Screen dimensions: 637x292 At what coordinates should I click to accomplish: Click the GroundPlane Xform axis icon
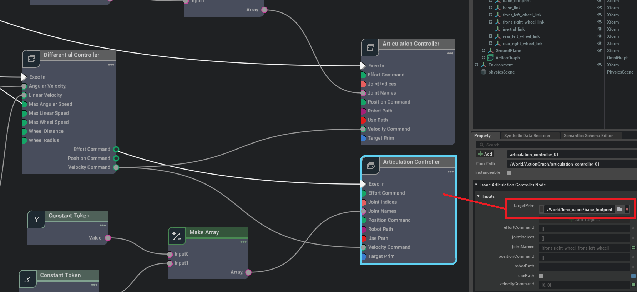click(491, 50)
